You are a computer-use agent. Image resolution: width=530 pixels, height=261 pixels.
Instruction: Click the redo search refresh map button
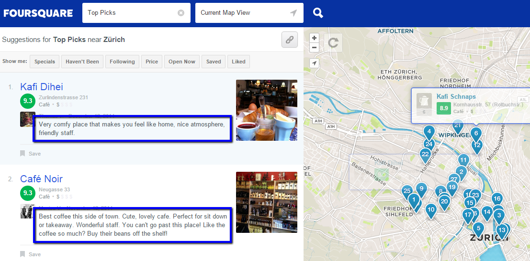(333, 42)
